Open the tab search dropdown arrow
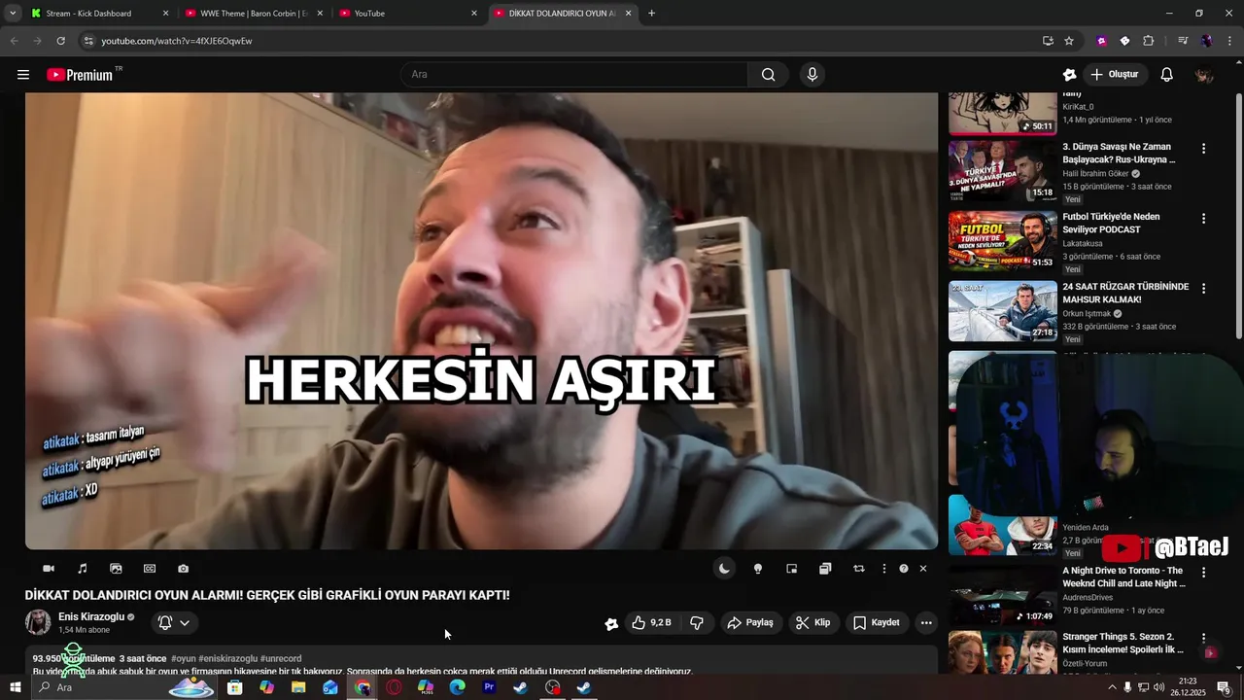The width and height of the screenshot is (1244, 700). [x=12, y=14]
